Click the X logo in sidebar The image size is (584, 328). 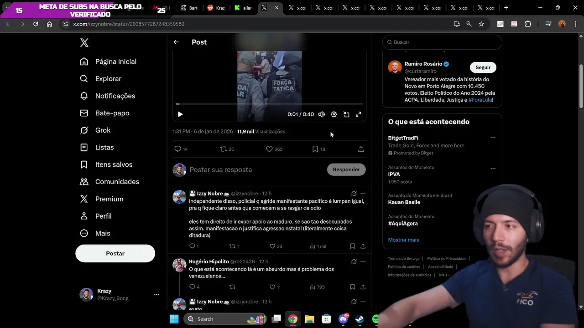84,42
